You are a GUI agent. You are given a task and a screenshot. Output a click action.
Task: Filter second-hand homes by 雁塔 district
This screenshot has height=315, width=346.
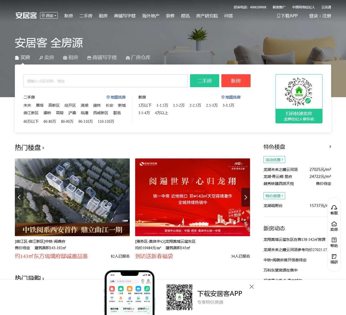pos(40,105)
